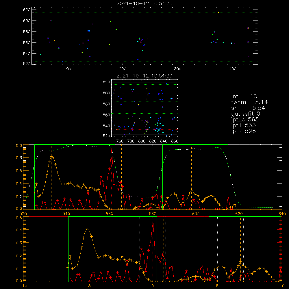Click x-axis label 860 in middle image
This screenshot has width=289, height=289.
coord(175,141)
